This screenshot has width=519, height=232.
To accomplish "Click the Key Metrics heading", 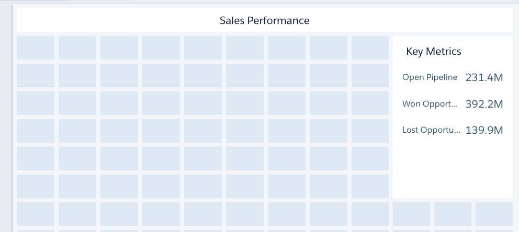I will (433, 52).
